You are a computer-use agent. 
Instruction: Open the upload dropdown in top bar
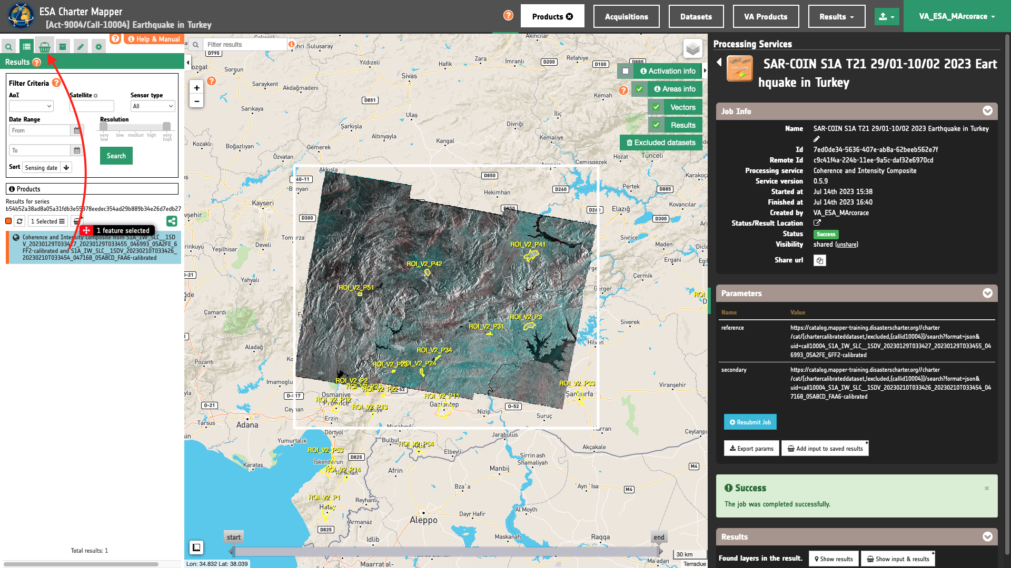887,16
